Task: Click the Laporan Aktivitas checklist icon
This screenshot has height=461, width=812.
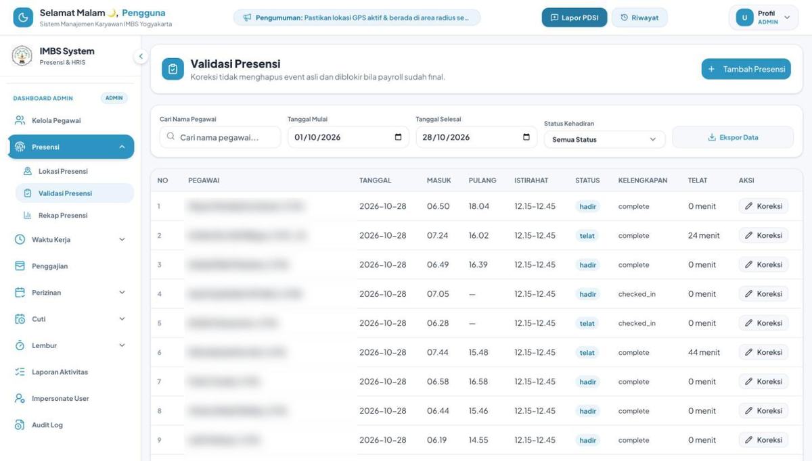Action: [x=20, y=372]
